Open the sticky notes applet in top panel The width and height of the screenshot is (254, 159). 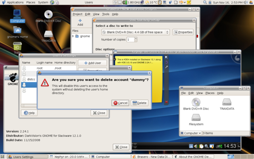189,2
